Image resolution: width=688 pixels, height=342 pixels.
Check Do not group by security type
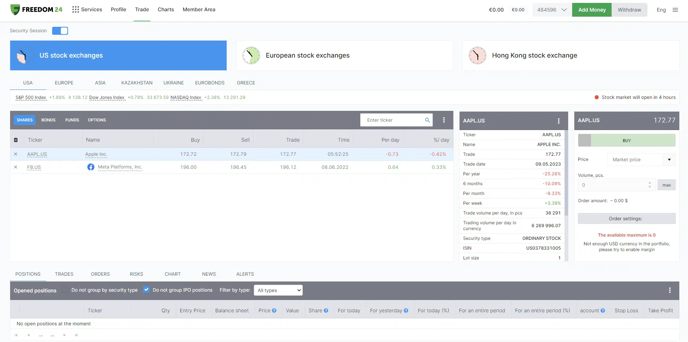click(x=65, y=289)
